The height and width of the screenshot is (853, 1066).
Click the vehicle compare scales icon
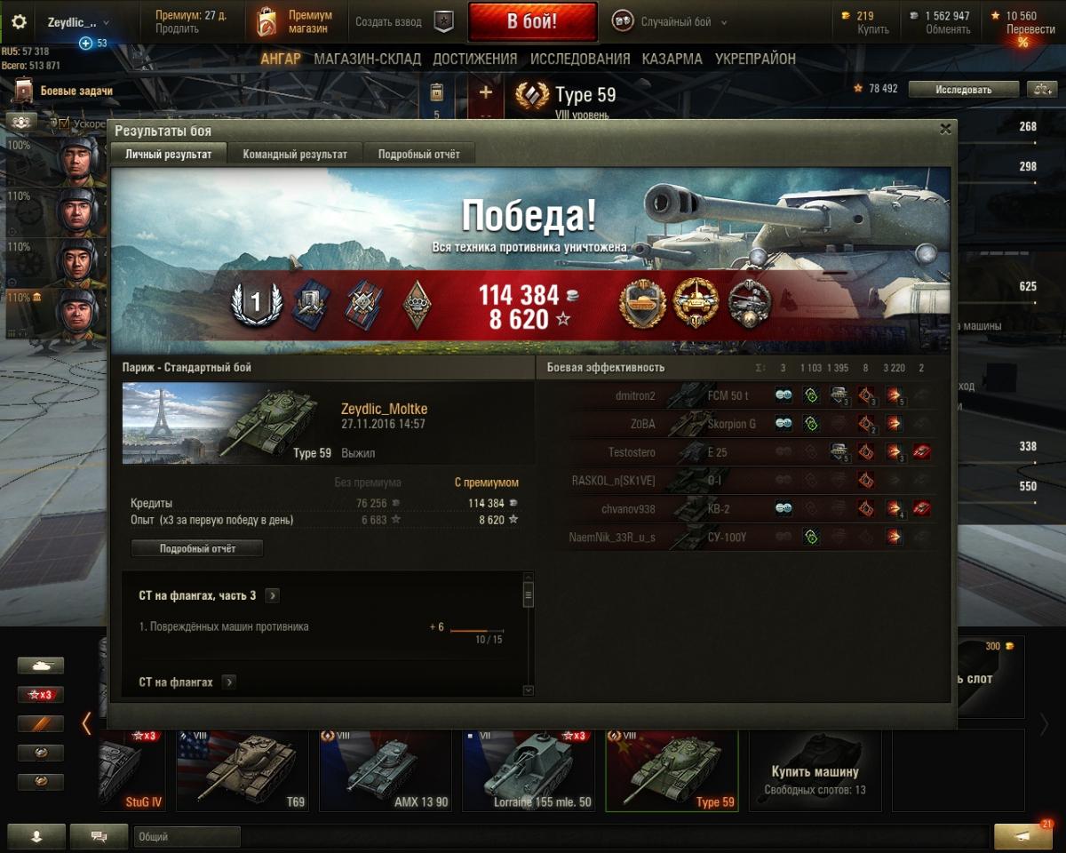click(x=1041, y=89)
